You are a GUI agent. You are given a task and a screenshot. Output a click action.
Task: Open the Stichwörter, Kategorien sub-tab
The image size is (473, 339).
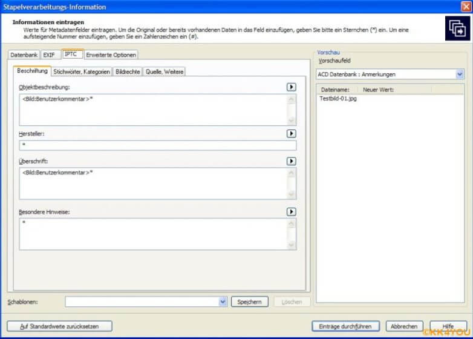click(x=82, y=72)
